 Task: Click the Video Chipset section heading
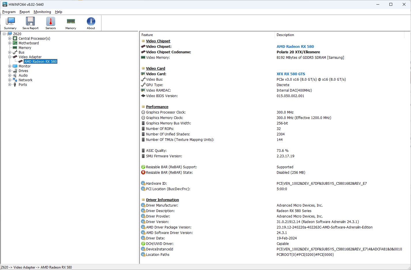(158, 41)
